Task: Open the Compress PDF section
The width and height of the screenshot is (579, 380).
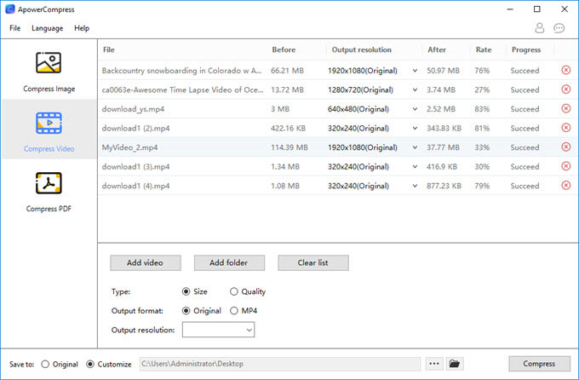Action: coord(49,193)
